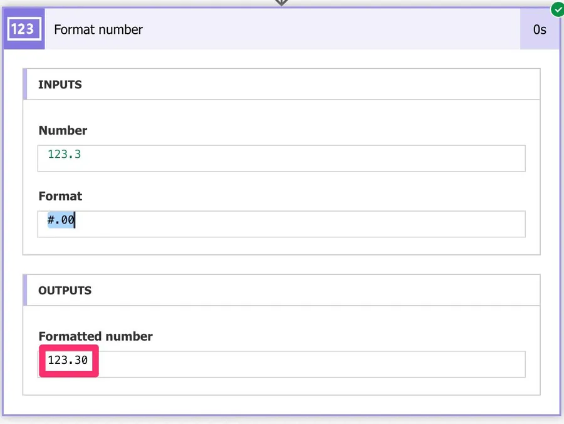This screenshot has height=424, width=564.
Task: Click the highlighted #.00 format text
Action: (x=61, y=220)
